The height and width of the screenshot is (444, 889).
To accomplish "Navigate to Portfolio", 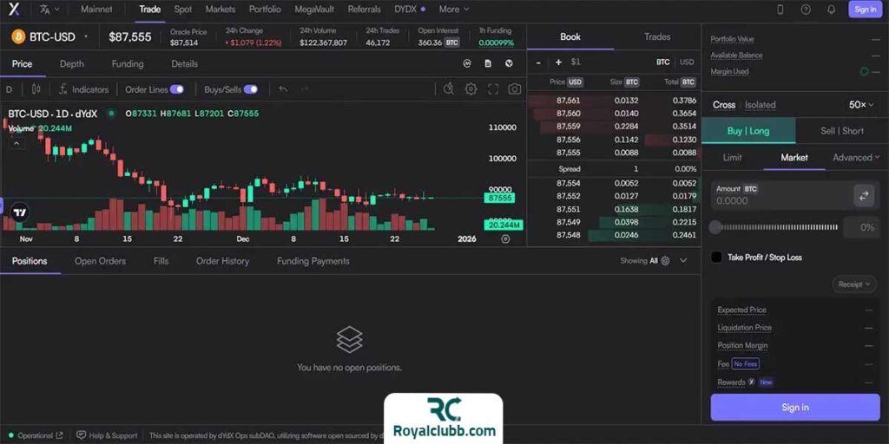I will [265, 9].
